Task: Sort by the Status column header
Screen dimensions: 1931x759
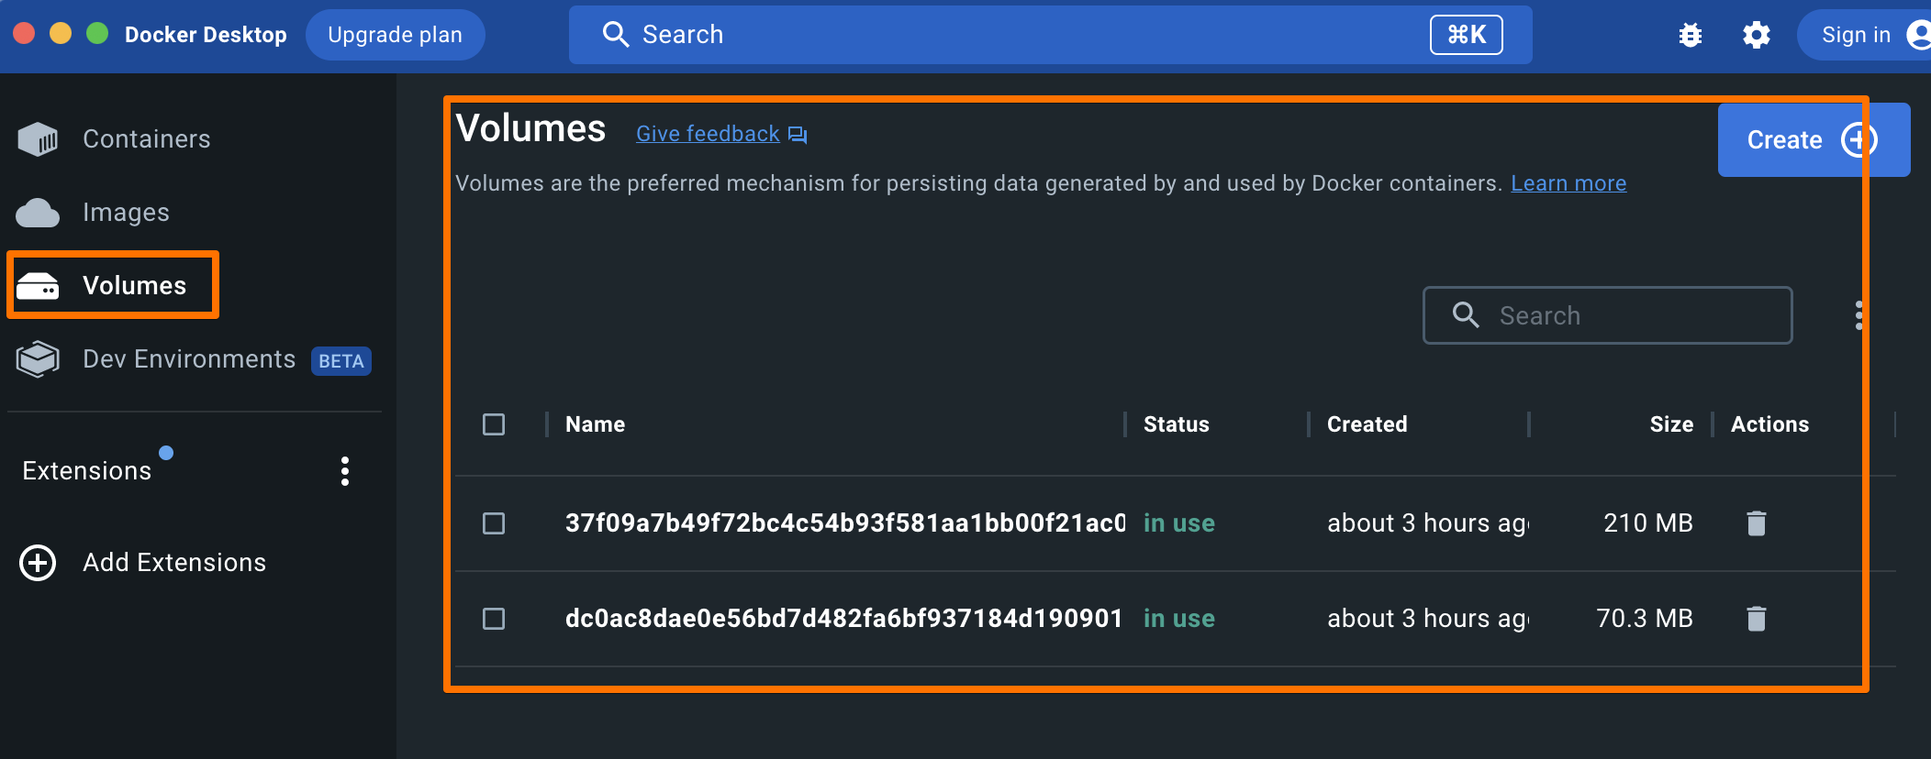Action: point(1176,424)
